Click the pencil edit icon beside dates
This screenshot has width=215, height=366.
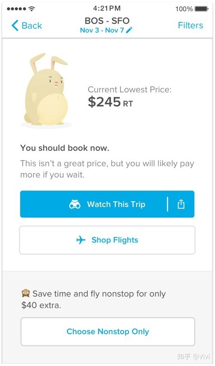point(129,30)
